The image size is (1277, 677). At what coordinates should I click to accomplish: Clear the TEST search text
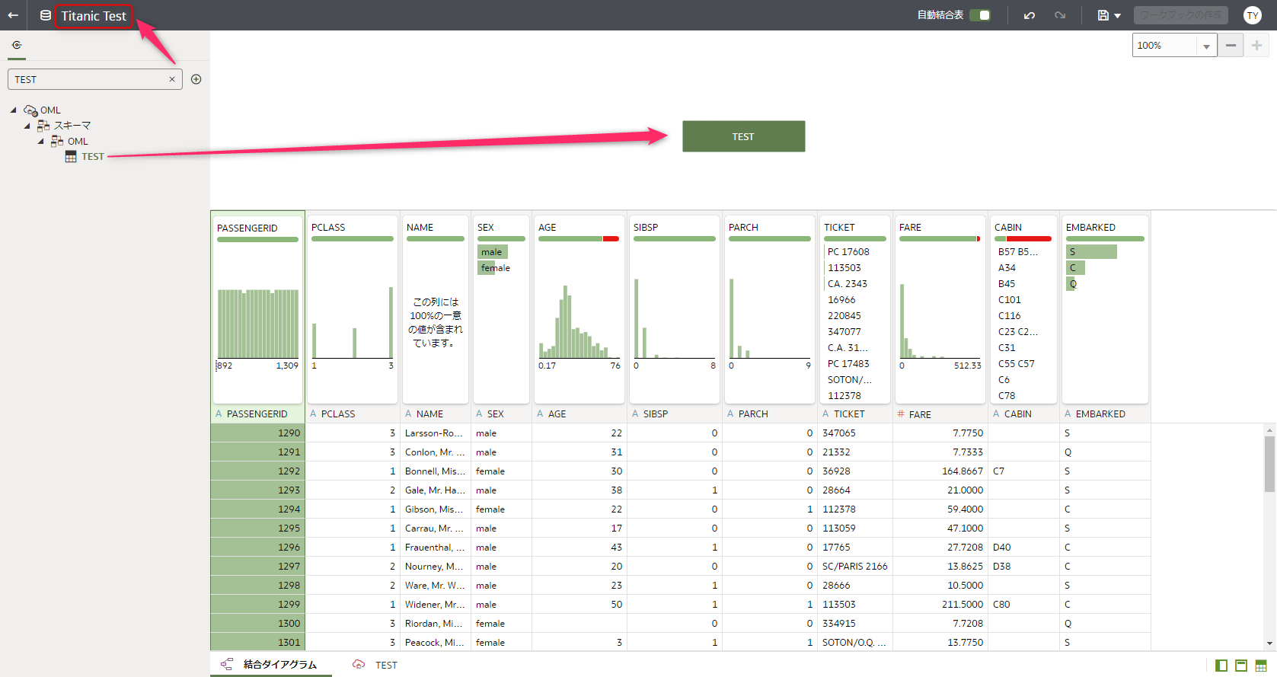(x=172, y=79)
